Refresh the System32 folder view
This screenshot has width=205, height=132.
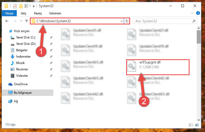[127, 21]
